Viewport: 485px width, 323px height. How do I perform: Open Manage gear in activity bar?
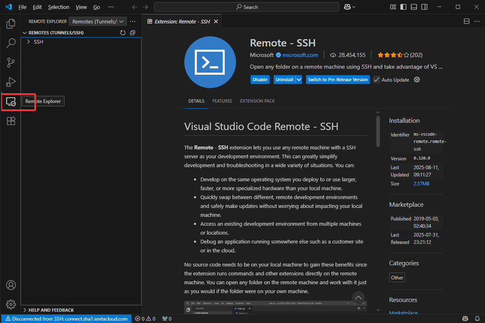tap(11, 304)
